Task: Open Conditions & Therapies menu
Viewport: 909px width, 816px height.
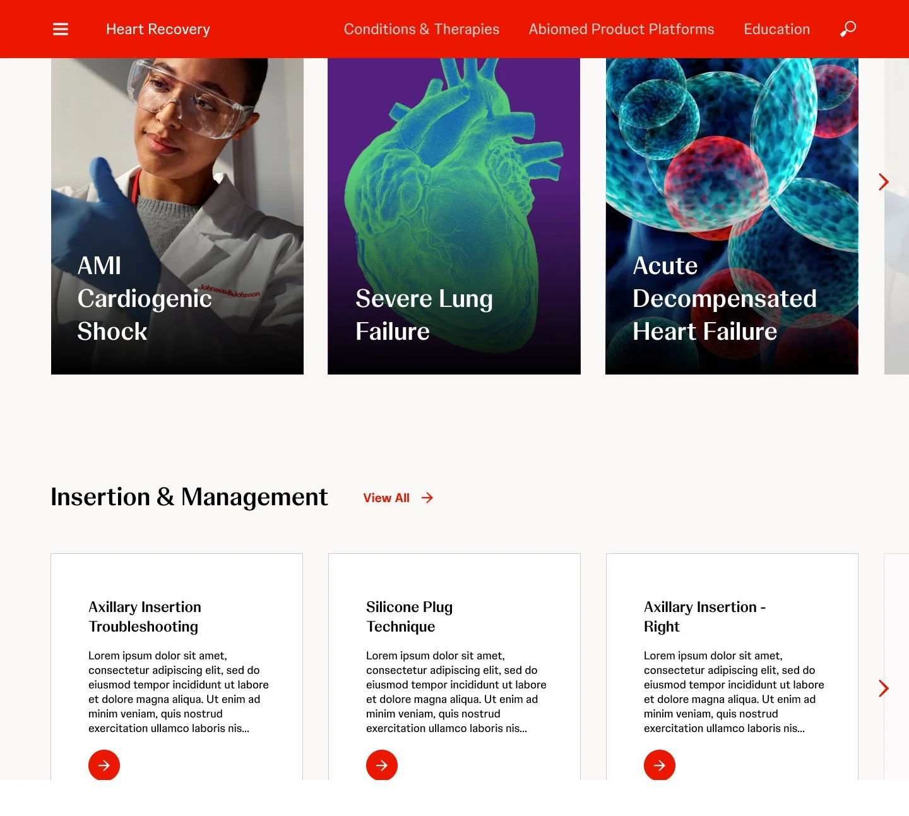Action: pyautogui.click(x=421, y=29)
